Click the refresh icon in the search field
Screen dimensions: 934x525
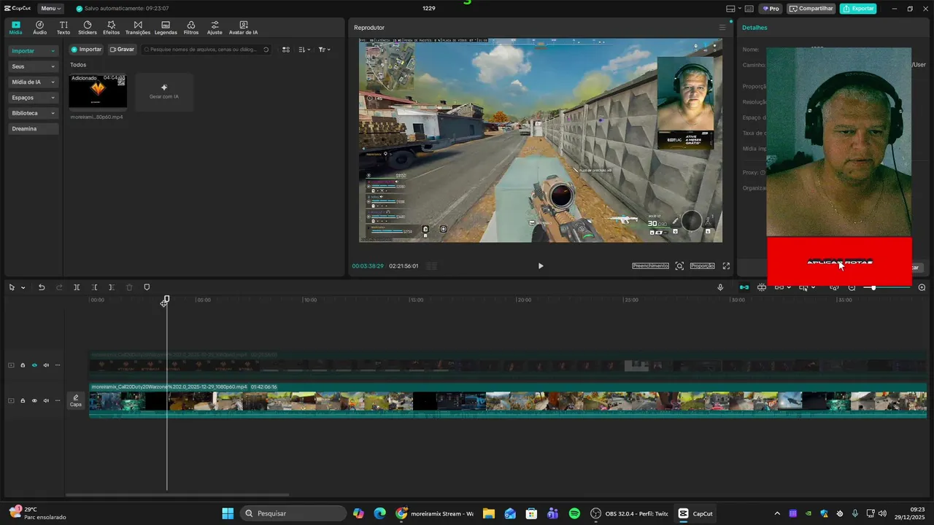click(x=266, y=50)
